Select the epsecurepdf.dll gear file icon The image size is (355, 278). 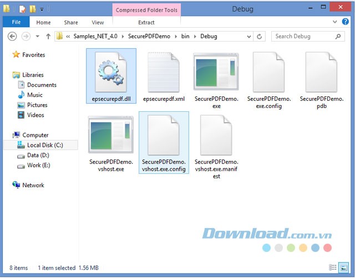111,72
